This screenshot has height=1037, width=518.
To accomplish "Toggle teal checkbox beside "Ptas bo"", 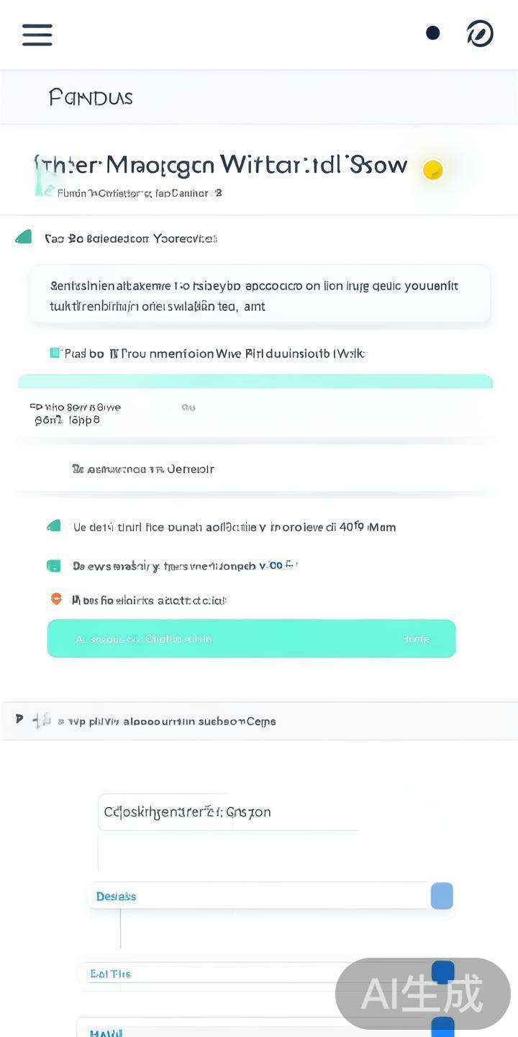I will 55,353.
